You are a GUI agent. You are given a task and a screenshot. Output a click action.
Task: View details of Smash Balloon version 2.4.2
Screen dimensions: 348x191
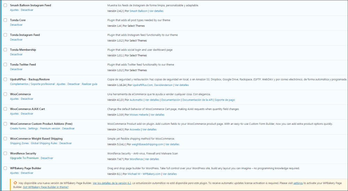click(x=157, y=11)
